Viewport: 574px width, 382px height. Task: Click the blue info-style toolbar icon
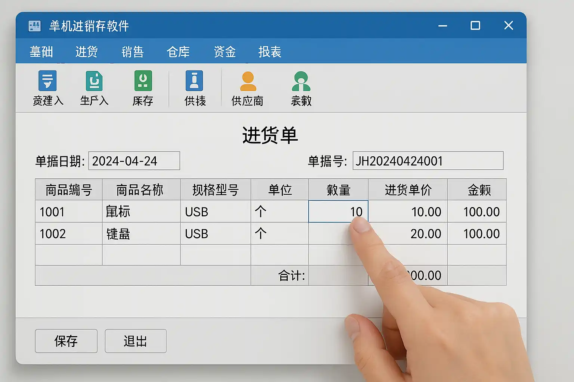pyautogui.click(x=194, y=81)
